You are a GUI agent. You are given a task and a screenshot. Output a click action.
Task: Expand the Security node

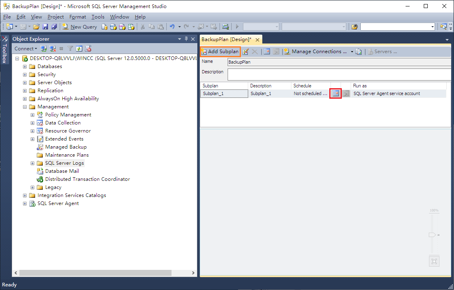25,75
